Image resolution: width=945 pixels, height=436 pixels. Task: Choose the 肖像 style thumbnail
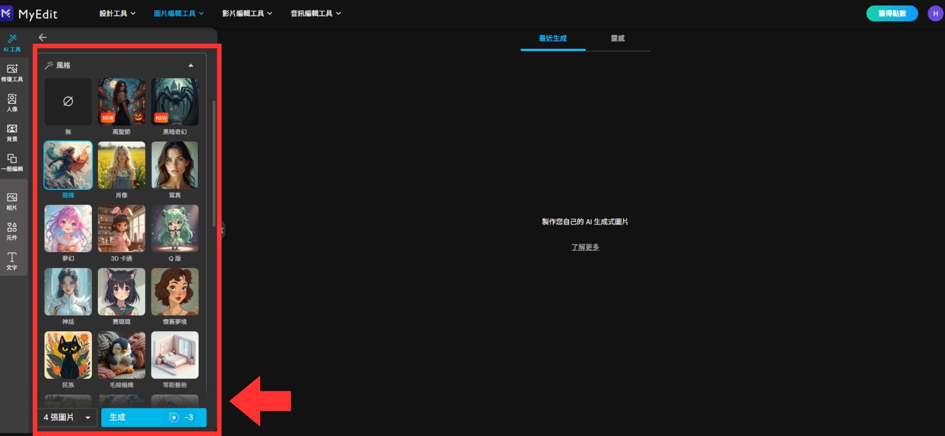pos(121,165)
